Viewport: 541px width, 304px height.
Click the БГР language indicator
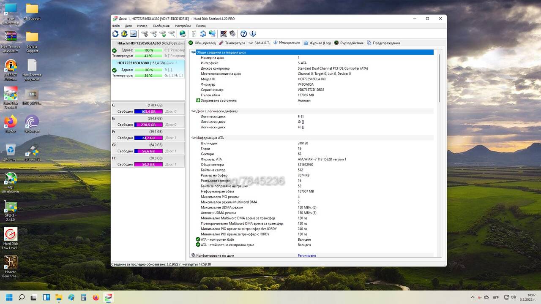(x=496, y=297)
